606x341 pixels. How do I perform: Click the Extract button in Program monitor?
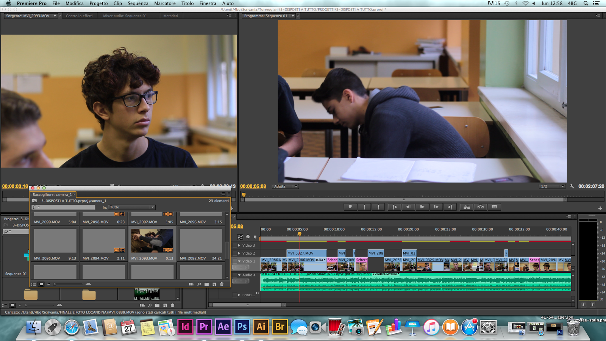click(x=481, y=207)
